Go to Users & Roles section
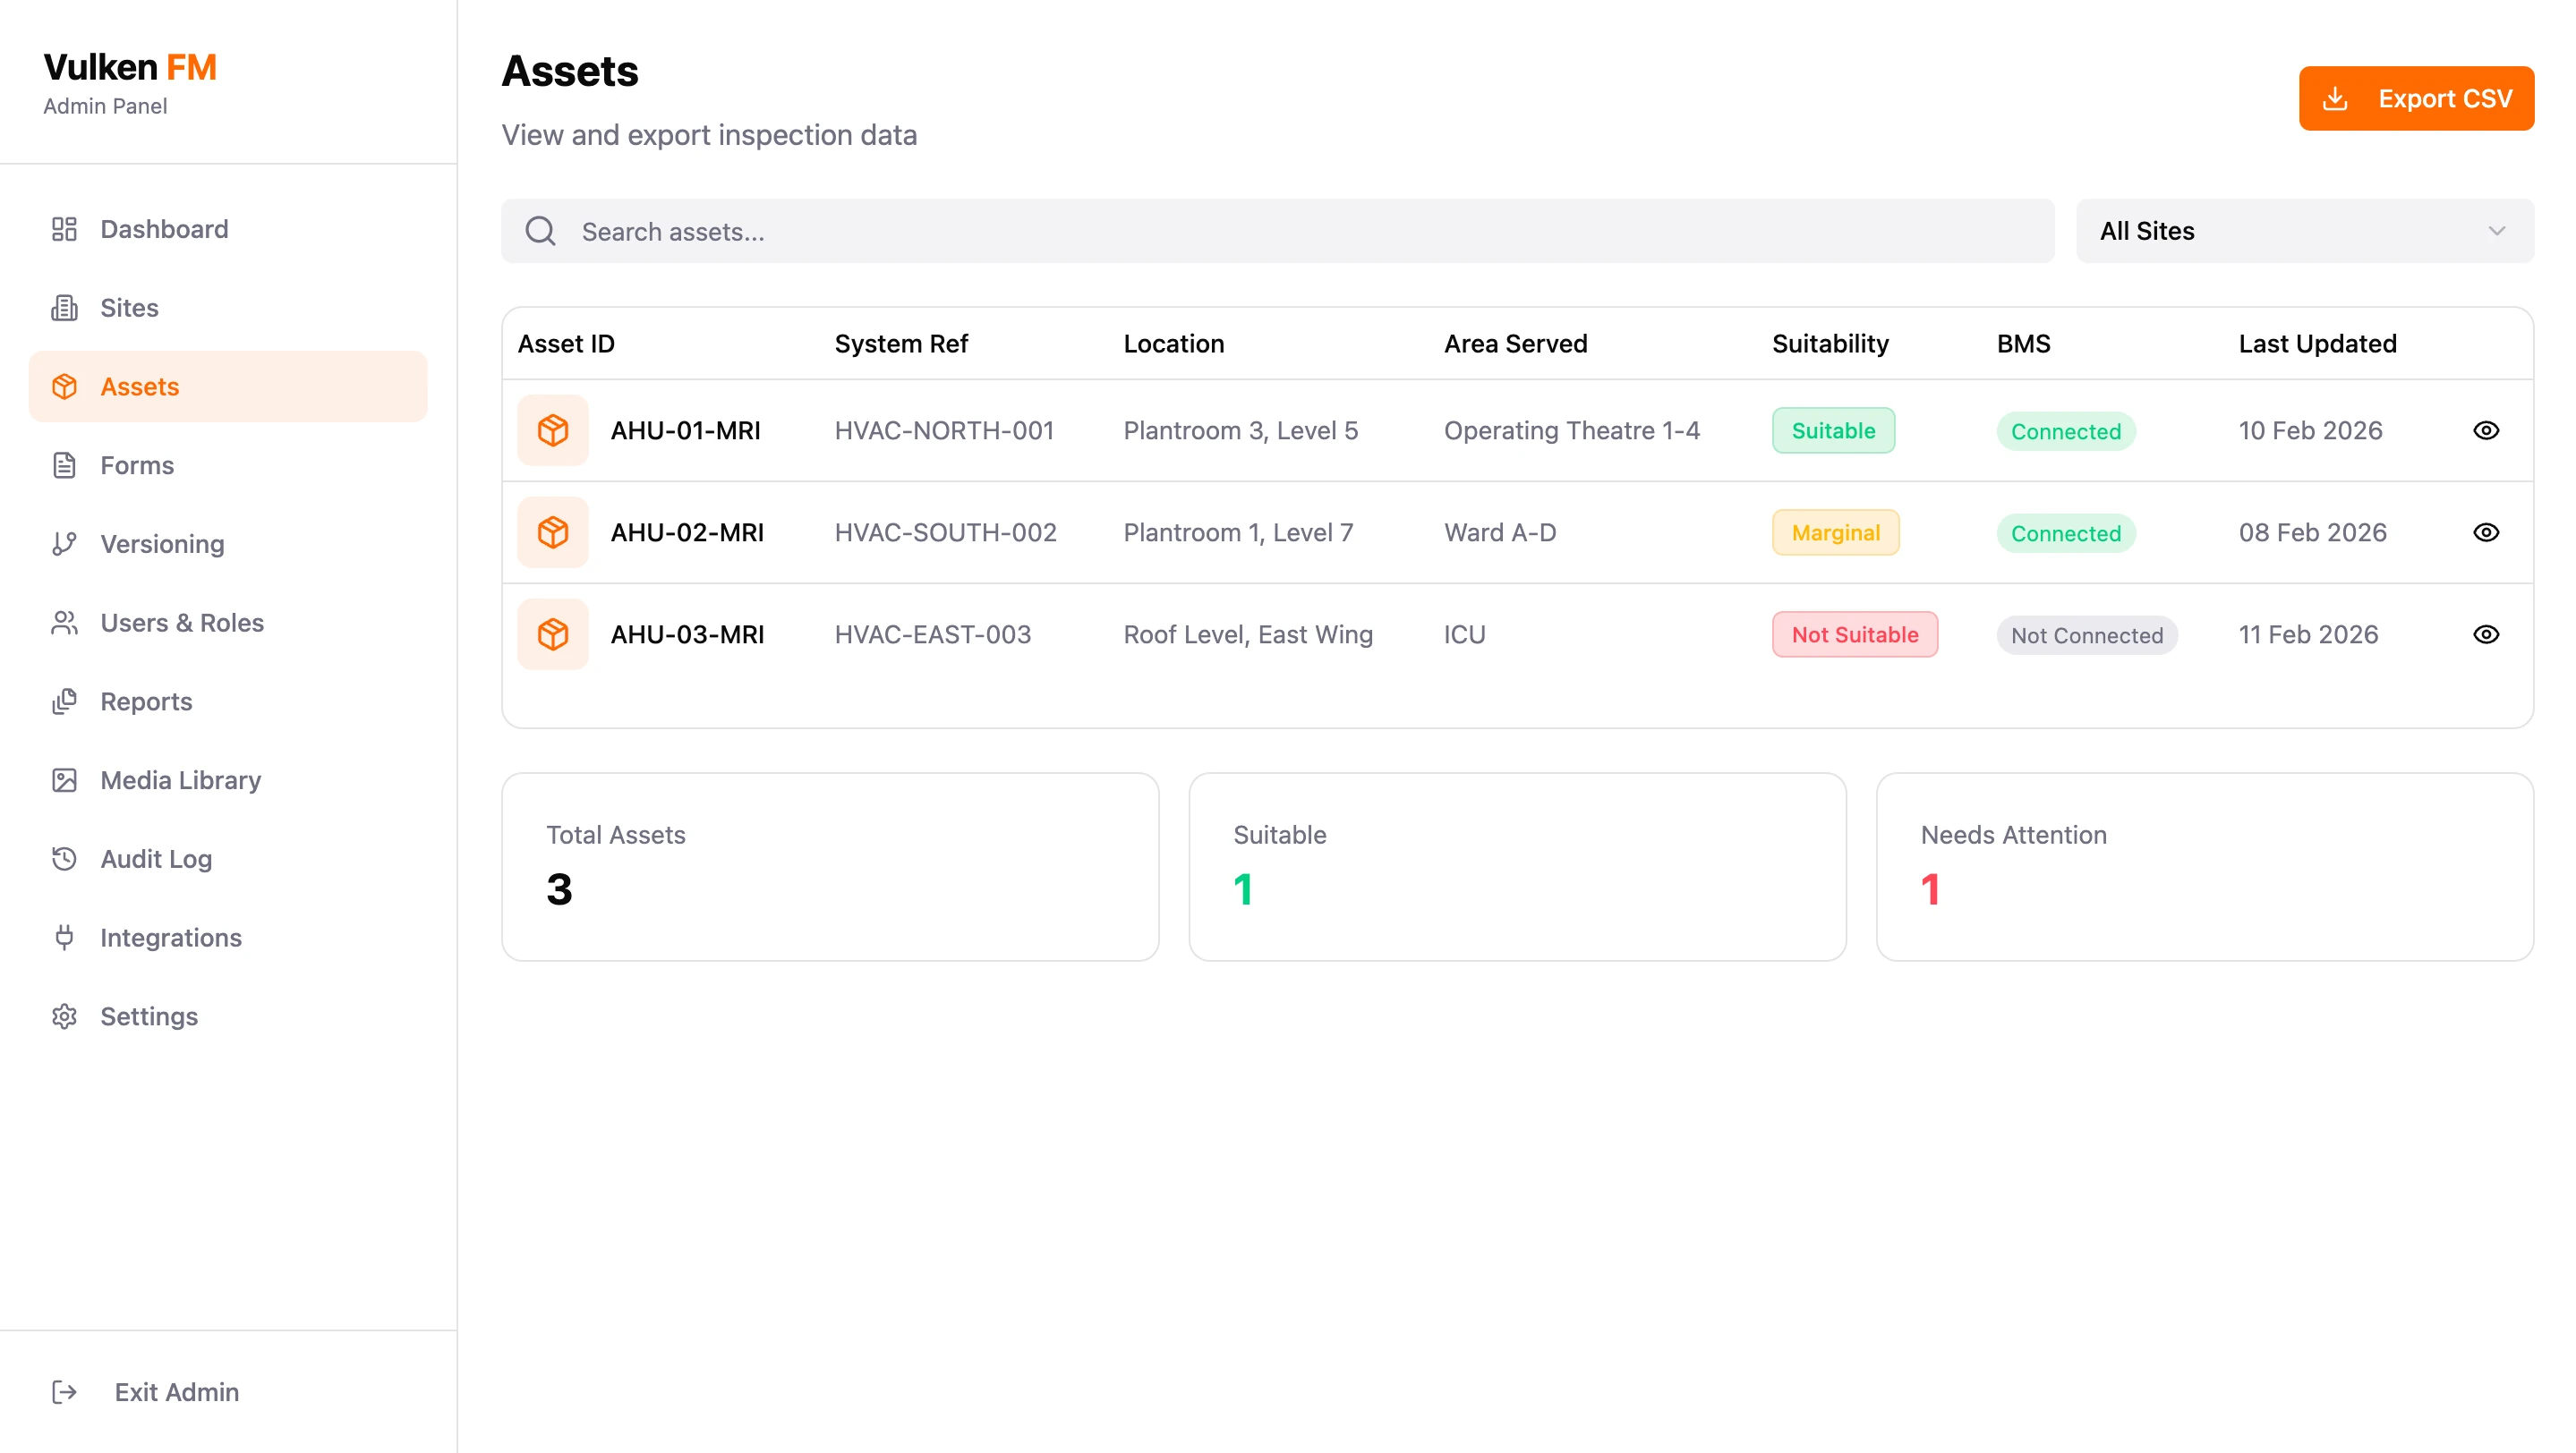Viewport: 2576px width, 1453px height. [182, 623]
